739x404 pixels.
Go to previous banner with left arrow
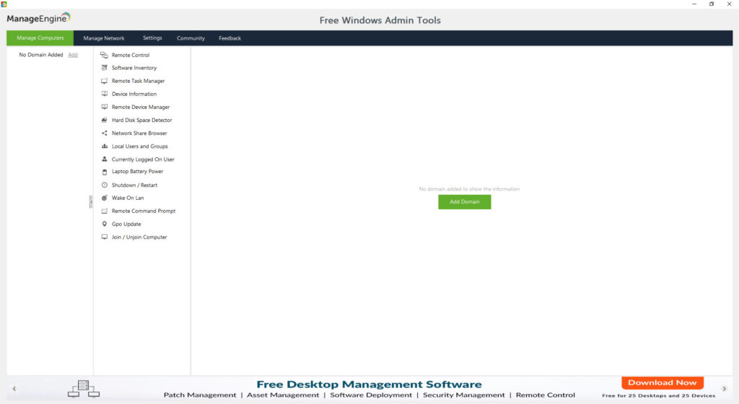click(14, 389)
